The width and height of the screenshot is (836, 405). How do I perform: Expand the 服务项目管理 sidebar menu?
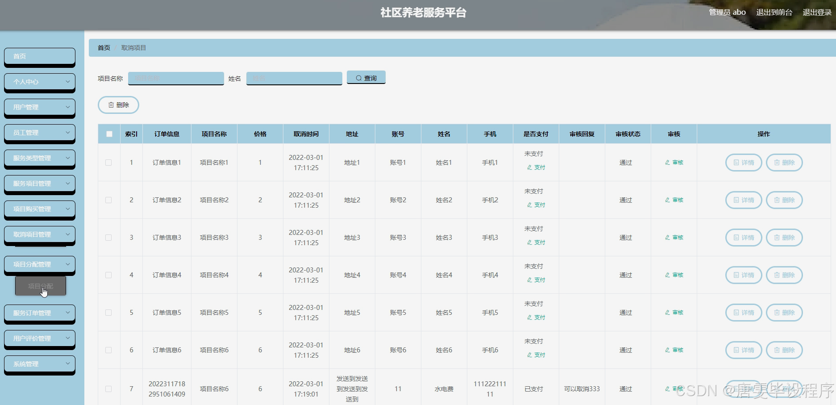[40, 184]
